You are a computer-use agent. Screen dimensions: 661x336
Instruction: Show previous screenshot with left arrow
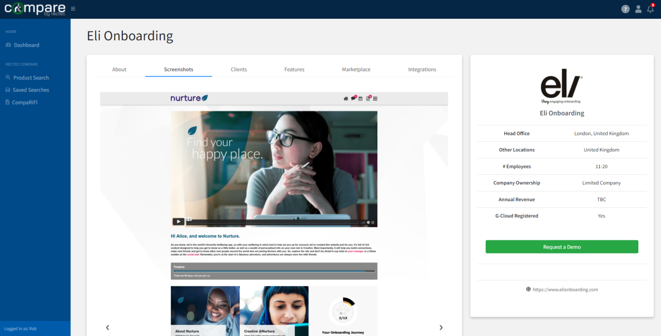click(x=107, y=327)
